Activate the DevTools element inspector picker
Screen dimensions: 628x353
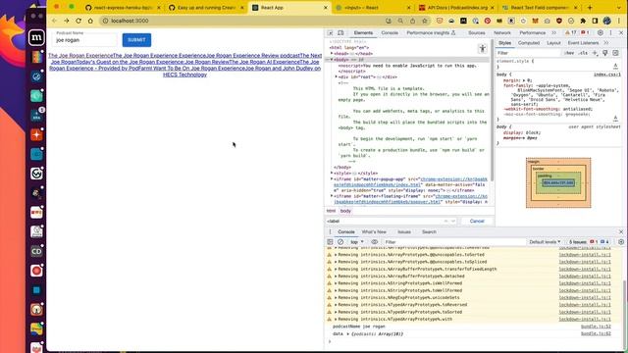point(331,32)
